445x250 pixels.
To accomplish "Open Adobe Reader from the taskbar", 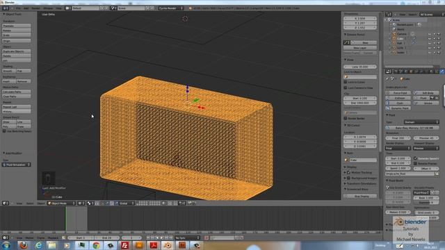I will [154, 245].
